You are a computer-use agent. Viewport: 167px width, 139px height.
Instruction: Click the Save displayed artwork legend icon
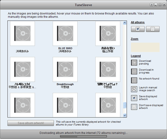click(x=134, y=98)
